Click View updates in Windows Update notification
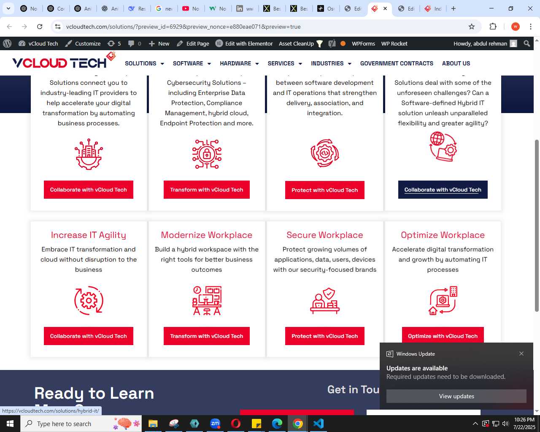 click(x=456, y=396)
